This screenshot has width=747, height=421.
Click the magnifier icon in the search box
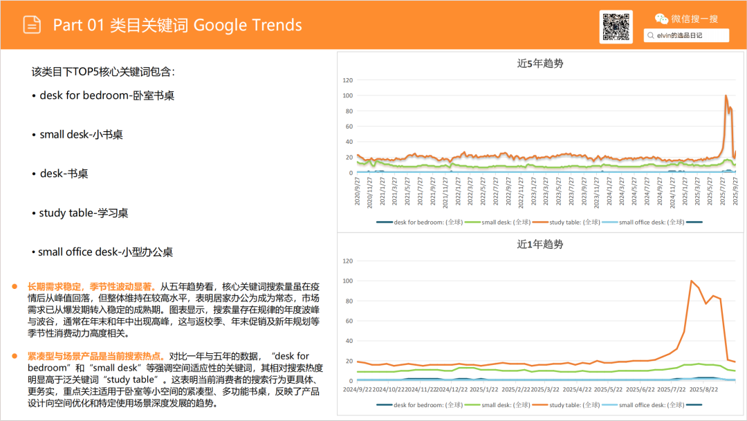(651, 35)
